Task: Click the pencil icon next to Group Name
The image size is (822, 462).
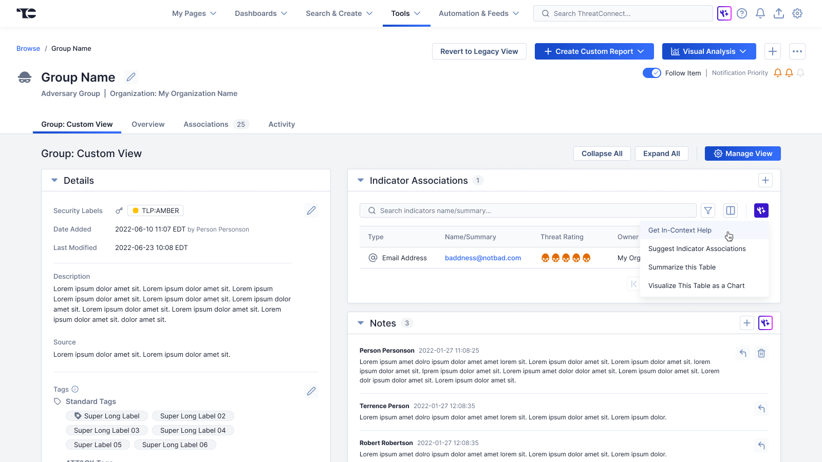Action: pos(131,77)
